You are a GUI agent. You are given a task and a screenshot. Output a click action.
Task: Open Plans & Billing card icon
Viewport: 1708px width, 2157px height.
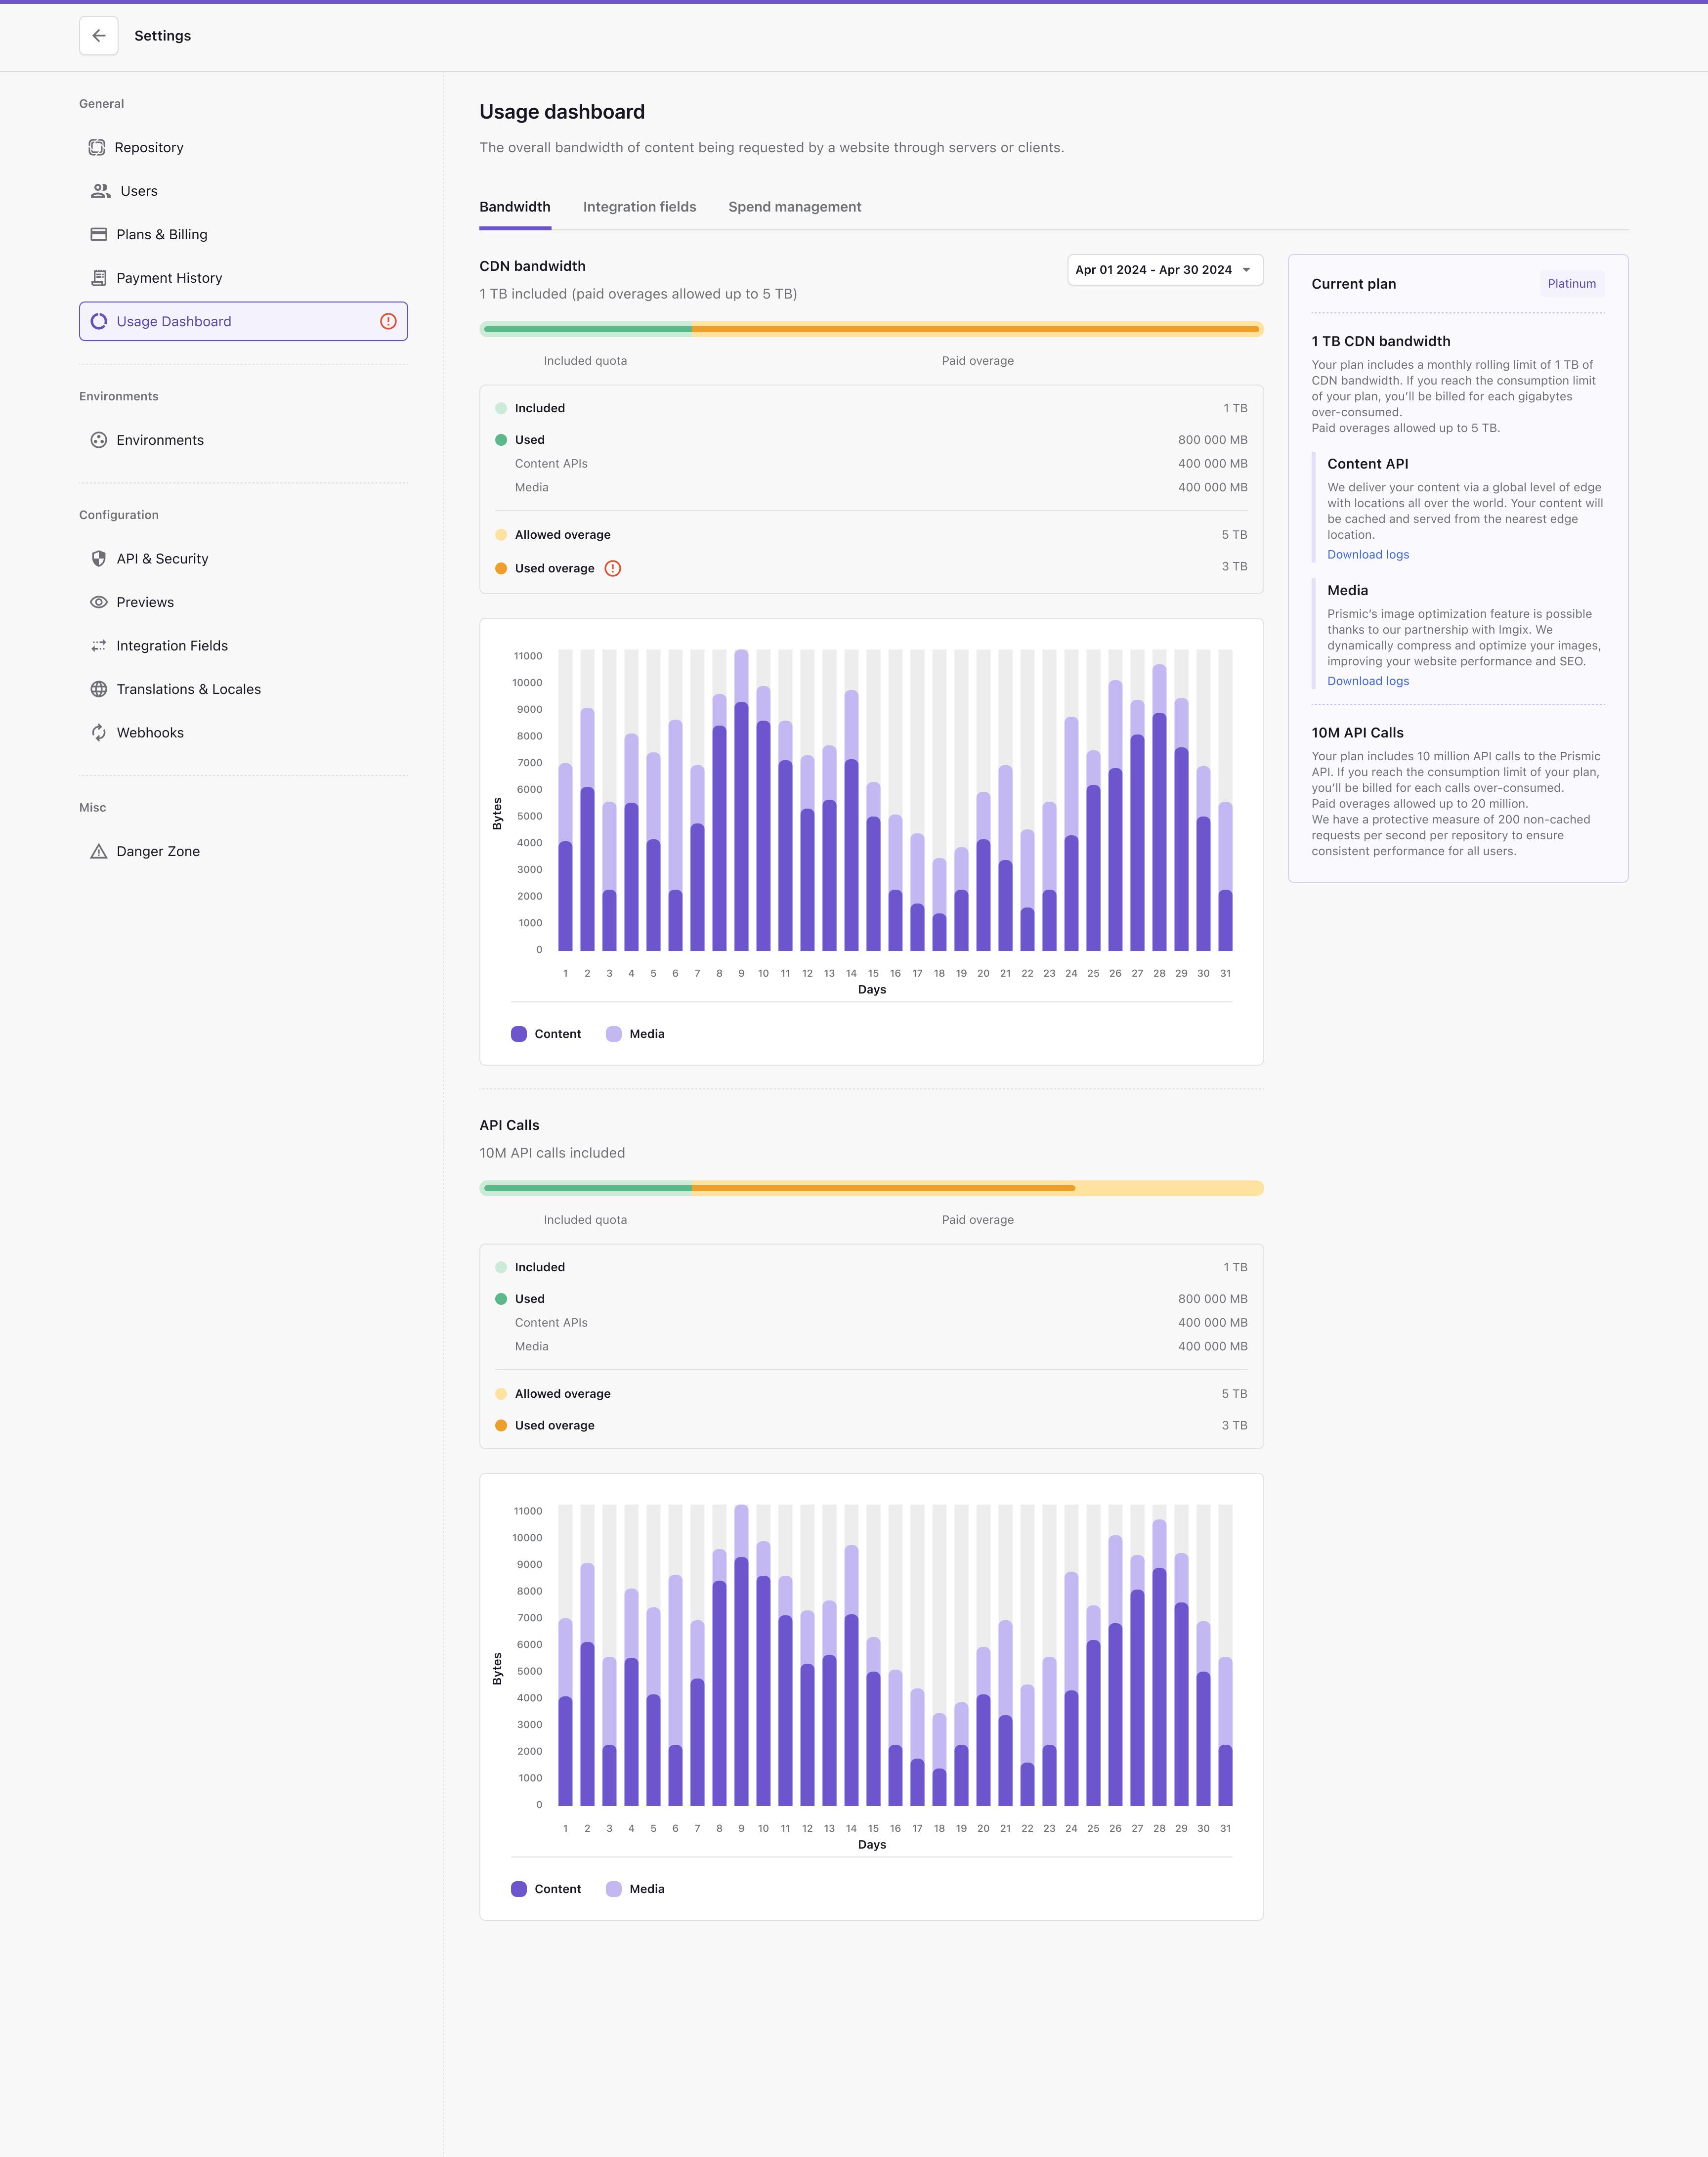98,235
